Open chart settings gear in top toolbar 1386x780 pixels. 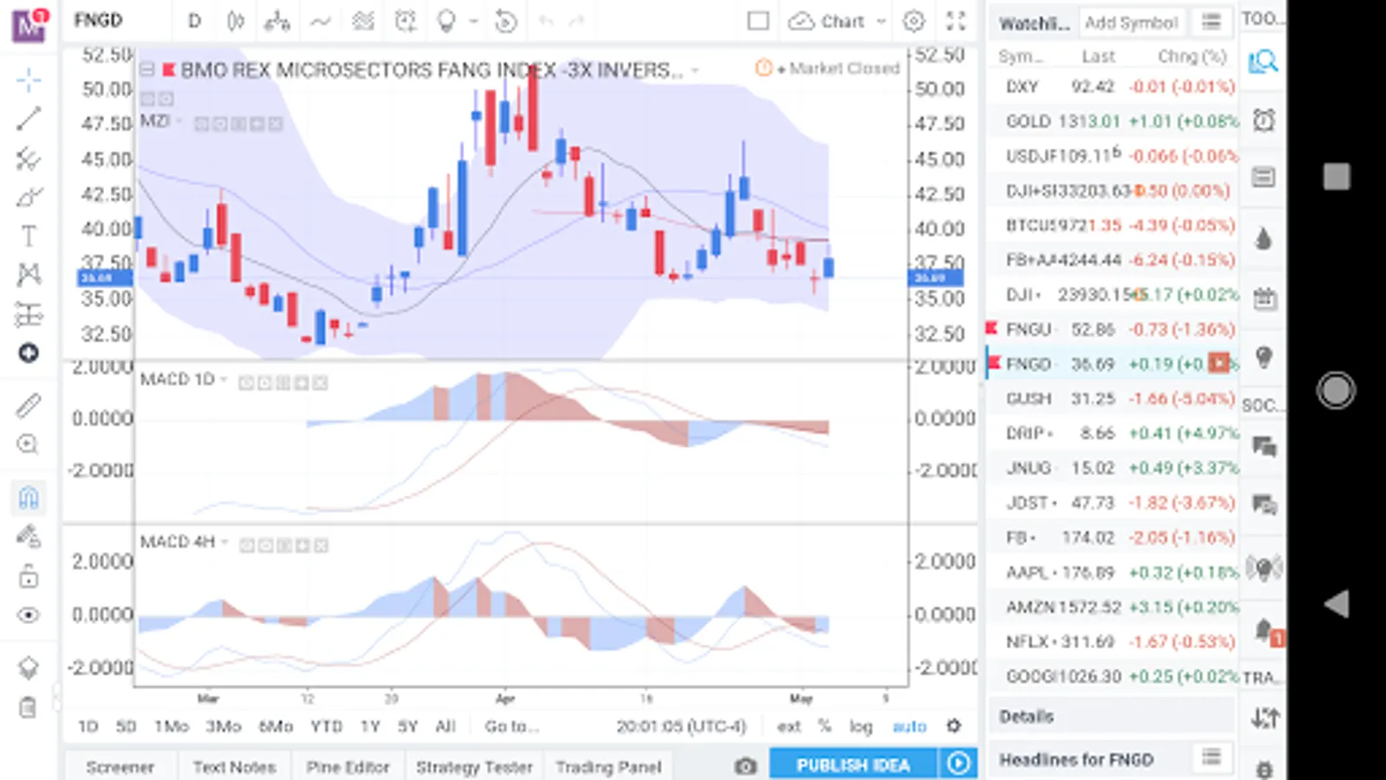coord(914,21)
